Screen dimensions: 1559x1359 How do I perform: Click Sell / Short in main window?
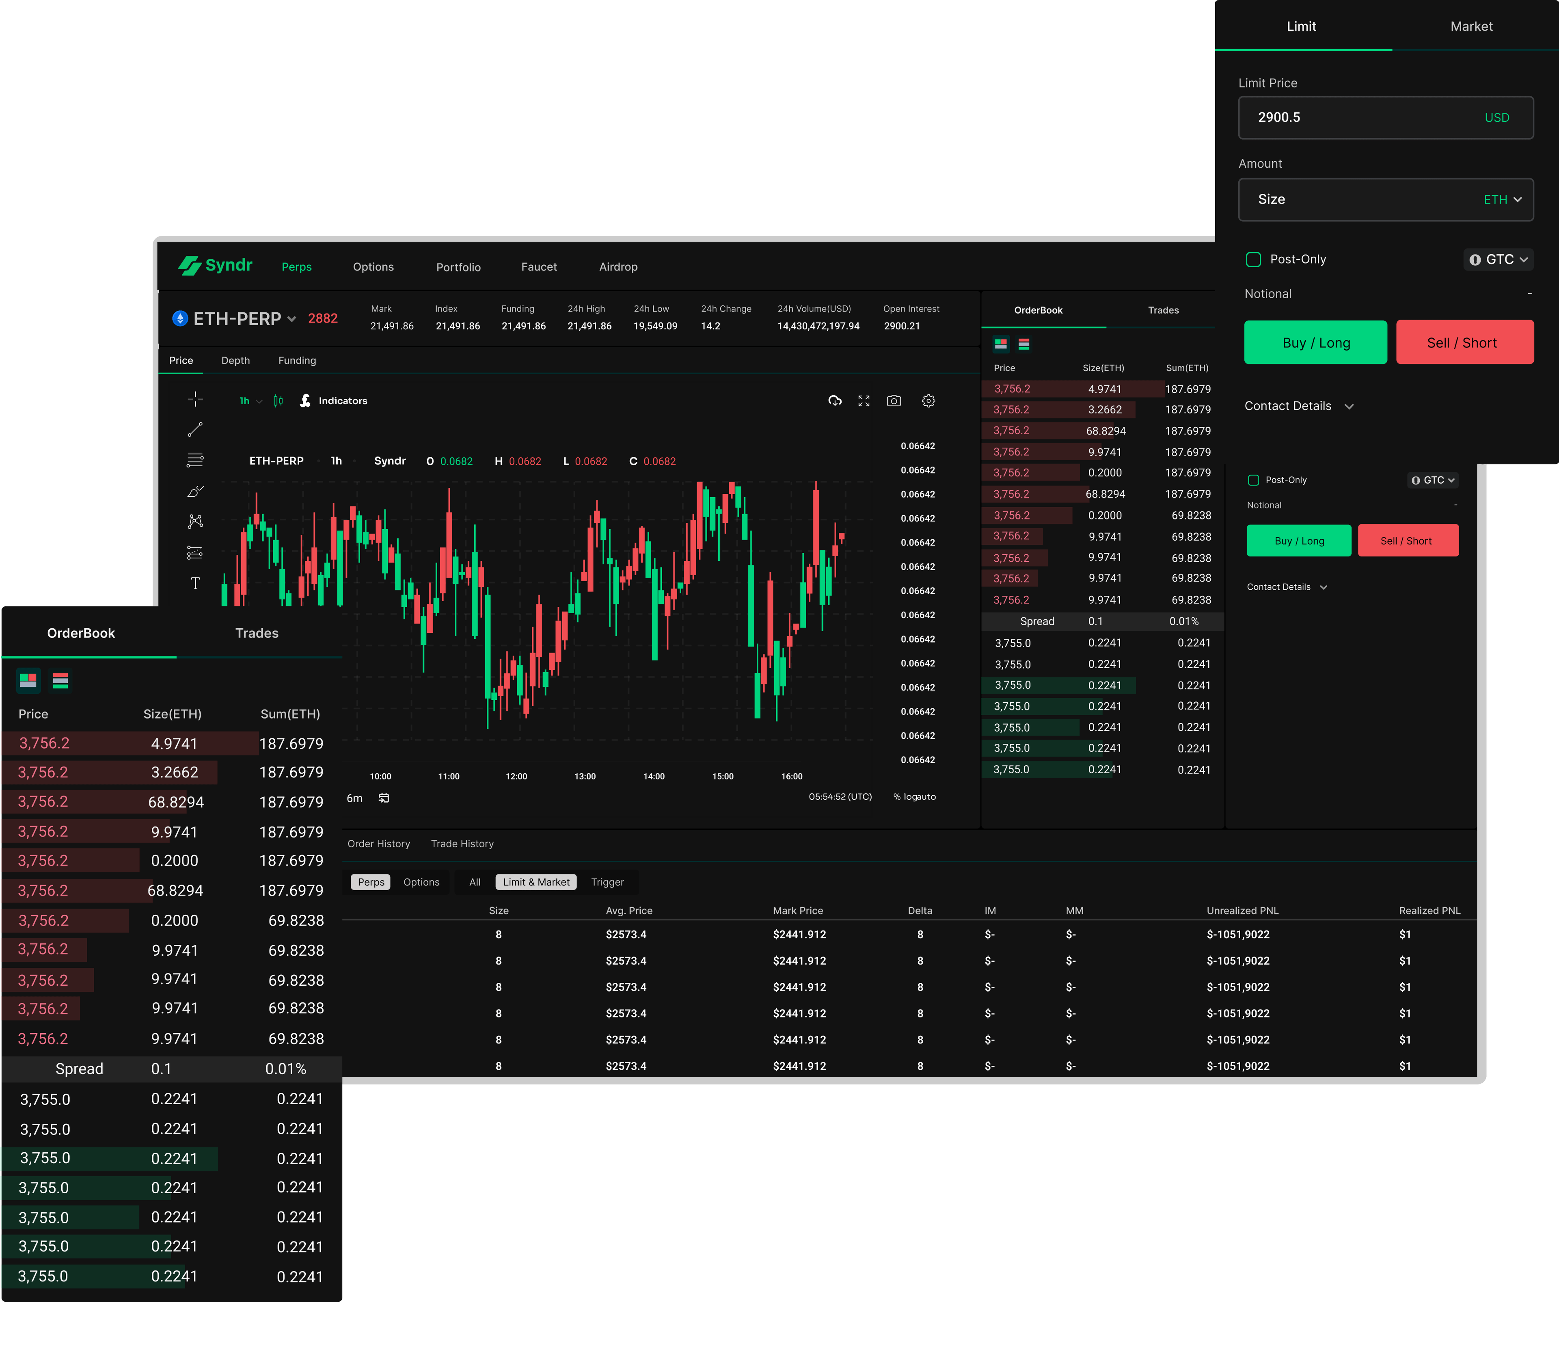coord(1408,541)
